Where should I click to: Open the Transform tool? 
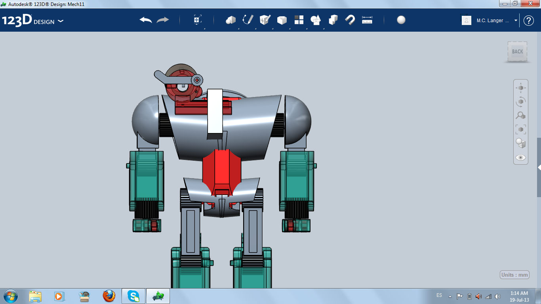click(198, 20)
